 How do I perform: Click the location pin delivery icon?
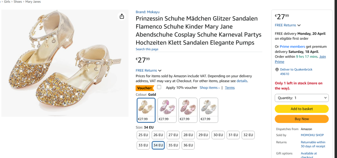tap(277, 69)
